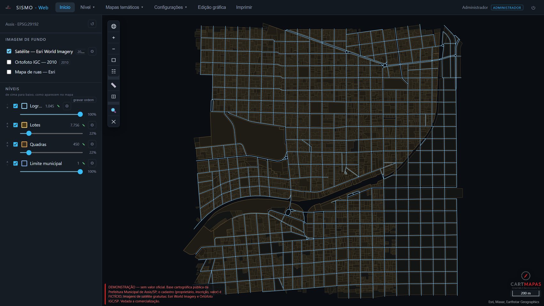Click the compass north indicator

pyautogui.click(x=526, y=276)
